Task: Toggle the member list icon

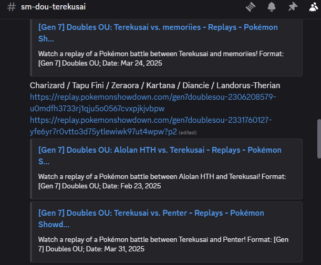Action: (314, 7)
